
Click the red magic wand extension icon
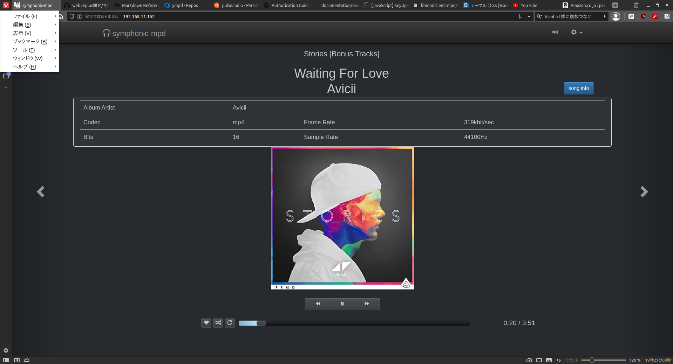655,16
